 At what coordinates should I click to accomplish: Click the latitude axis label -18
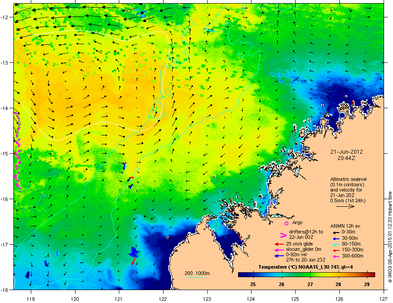point(5,290)
